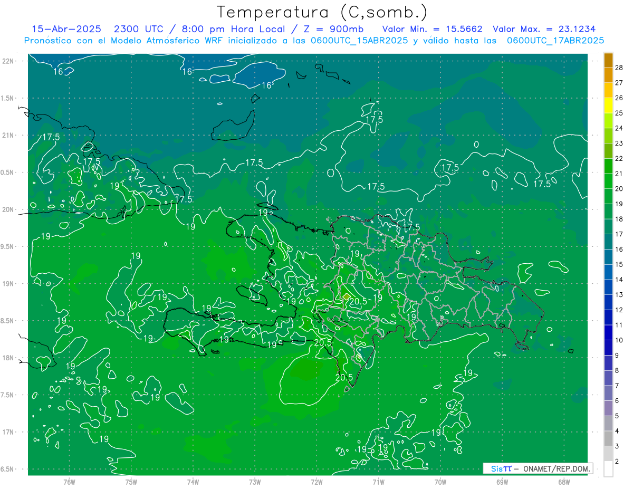Click the '6' value on the color scale
This screenshot has width=633, height=489.
617,401
